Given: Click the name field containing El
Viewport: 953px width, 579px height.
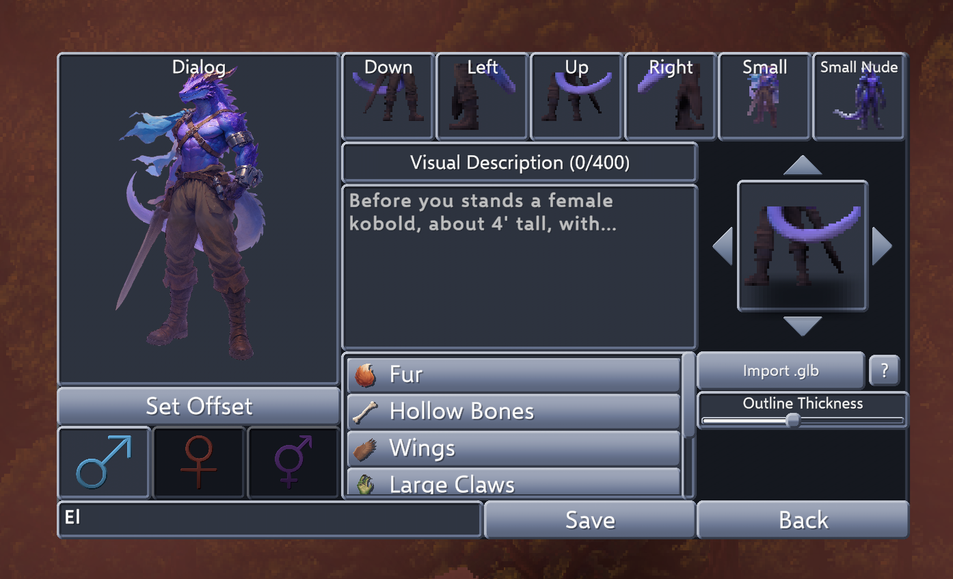Looking at the screenshot, I should tap(270, 520).
